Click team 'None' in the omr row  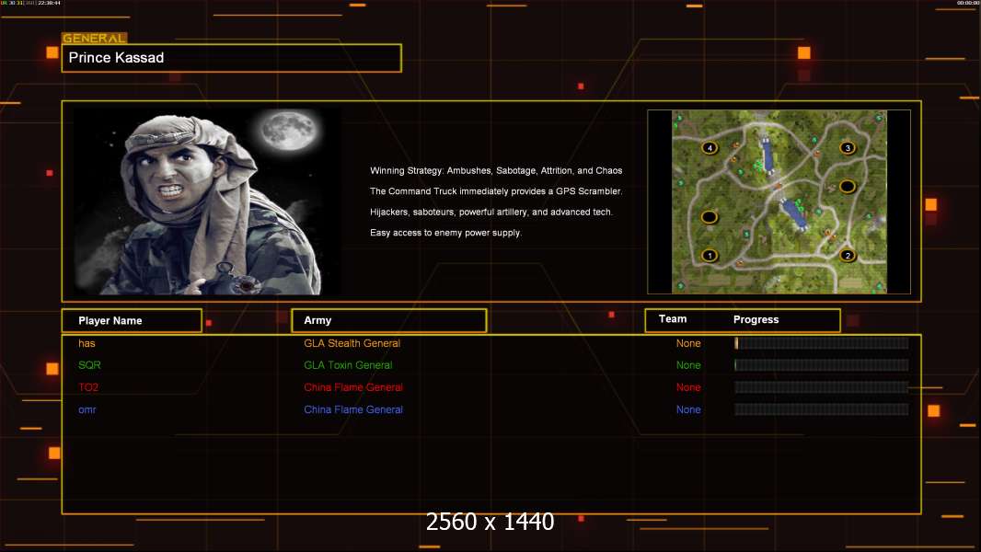(688, 410)
